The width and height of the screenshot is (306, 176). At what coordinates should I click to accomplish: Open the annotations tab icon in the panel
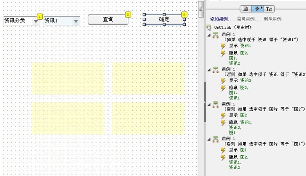pyautogui.click(x=246, y=9)
